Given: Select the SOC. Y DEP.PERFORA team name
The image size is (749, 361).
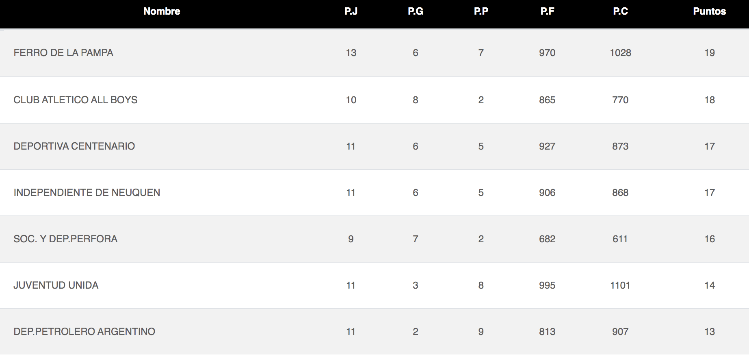Looking at the screenshot, I should point(65,239).
